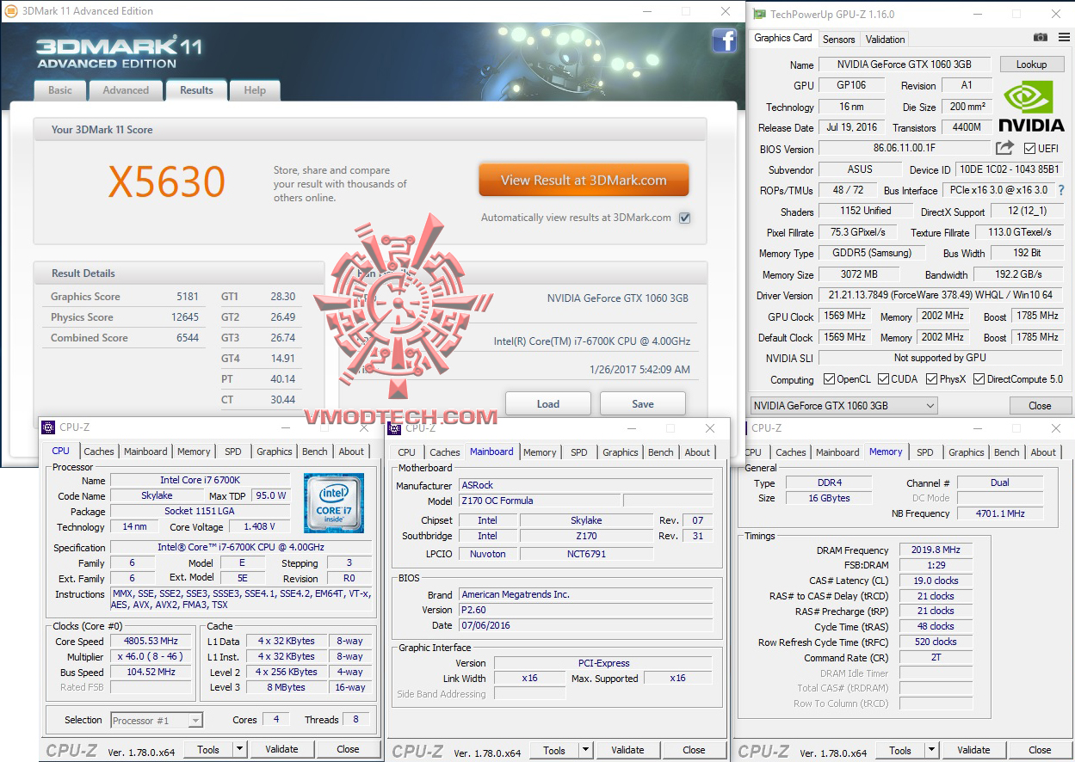The width and height of the screenshot is (1075, 762).
Task: Click View Result at 3DMark.com
Action: pyautogui.click(x=584, y=181)
